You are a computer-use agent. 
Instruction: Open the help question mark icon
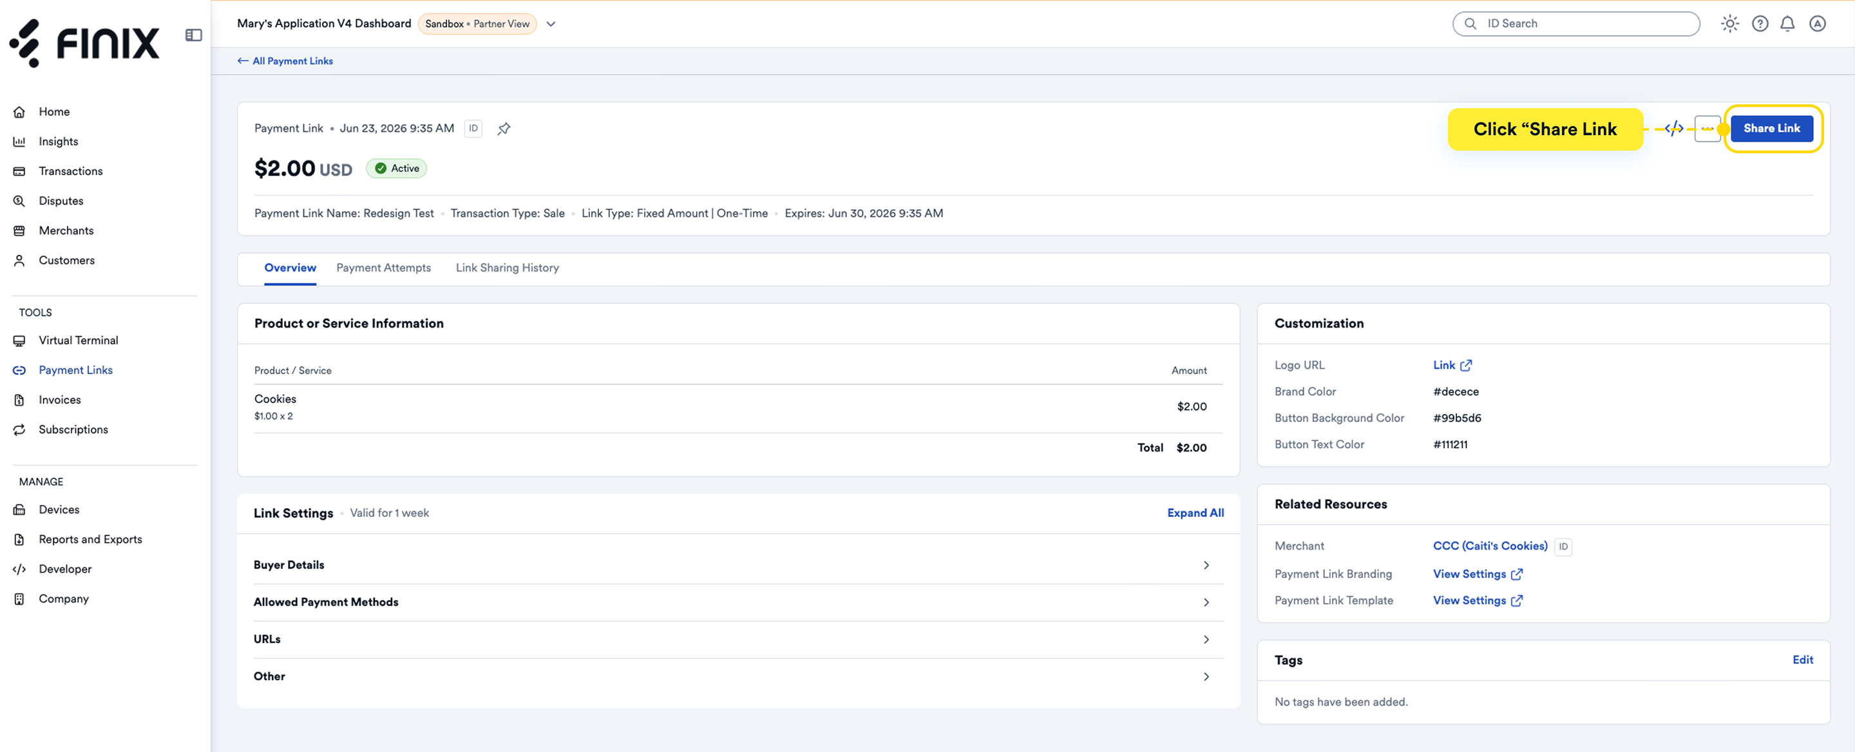tap(1760, 24)
